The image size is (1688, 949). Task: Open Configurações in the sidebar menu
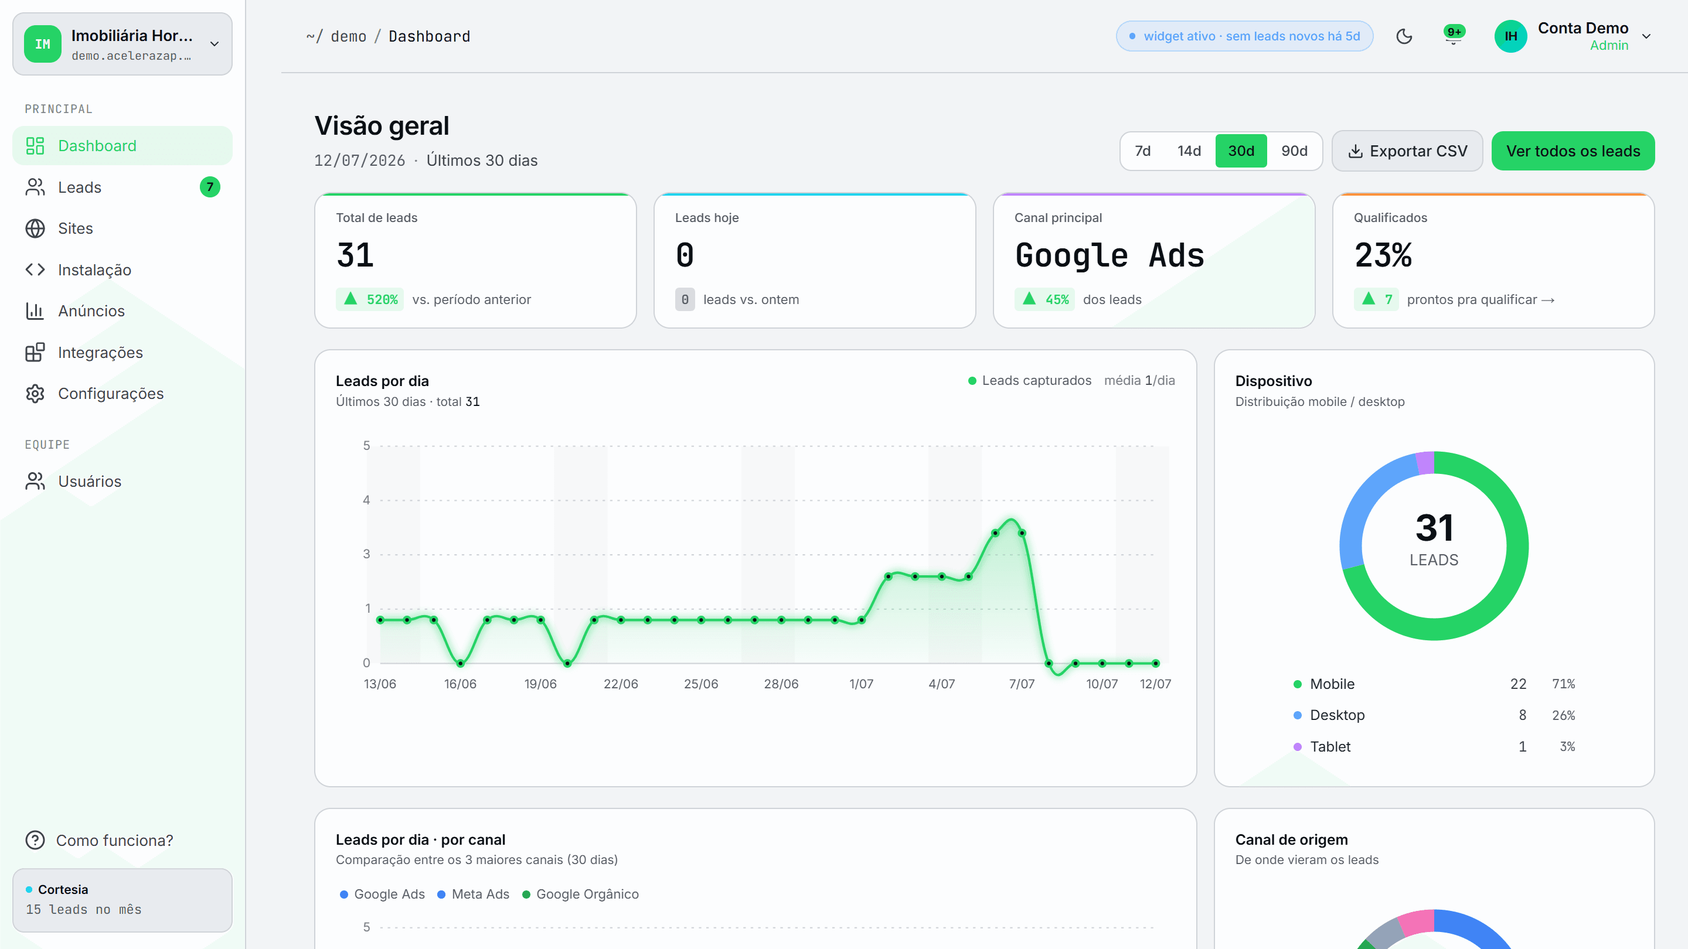coord(122,394)
